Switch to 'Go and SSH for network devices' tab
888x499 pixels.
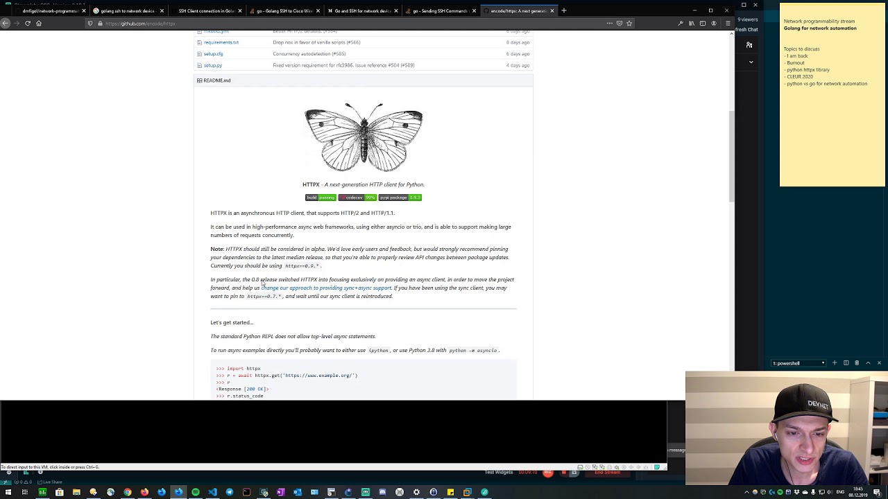[362, 10]
